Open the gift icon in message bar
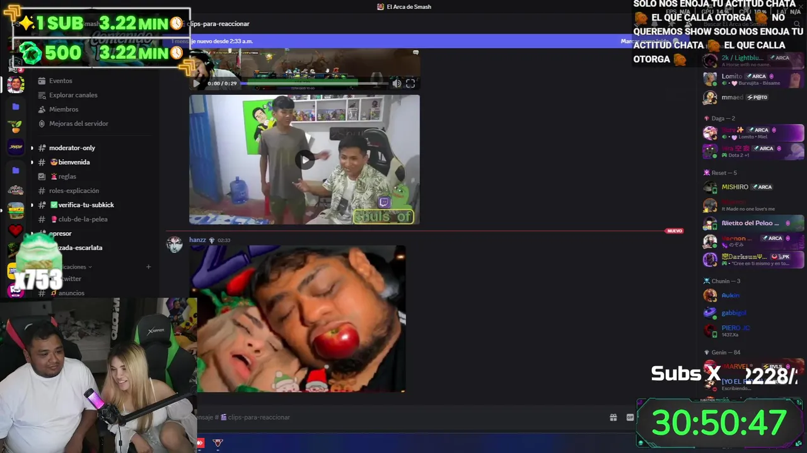The height and width of the screenshot is (453, 807). tap(613, 417)
